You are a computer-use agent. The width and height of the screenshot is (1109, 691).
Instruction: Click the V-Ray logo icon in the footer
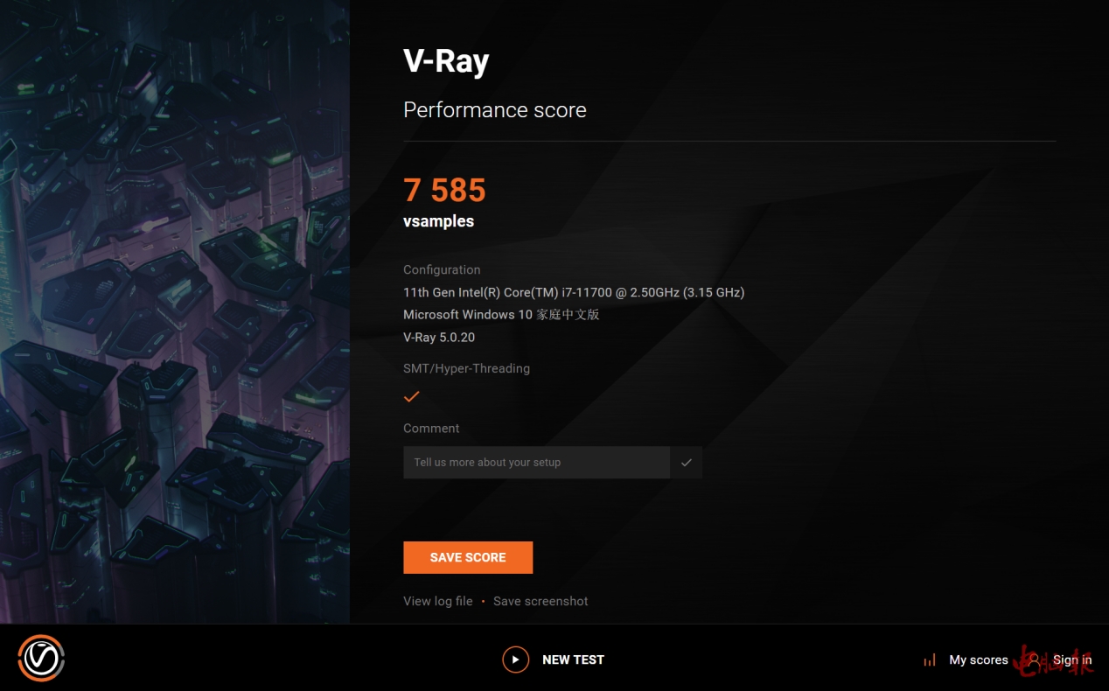coord(41,658)
